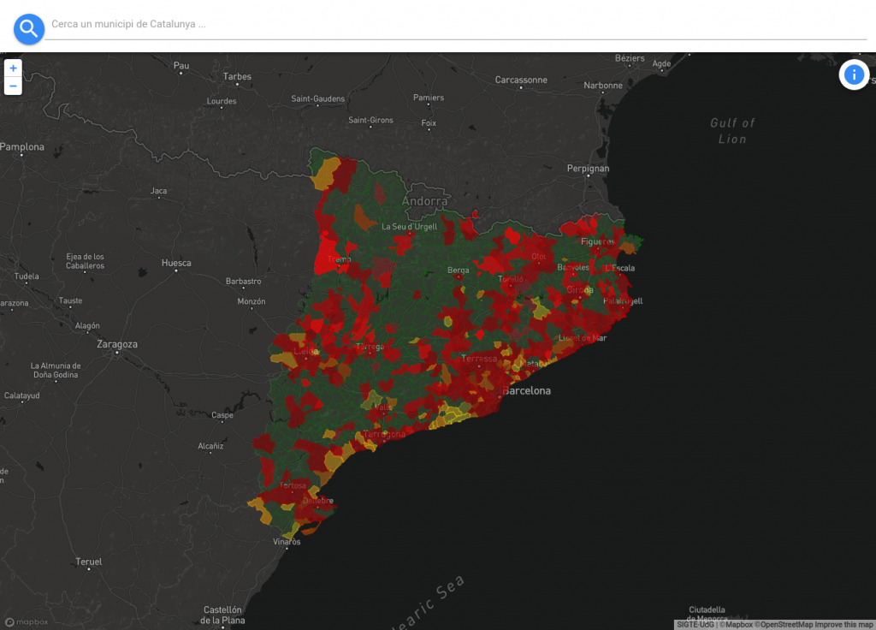Click the Mapbox logo in bottom-left corner
Screen dimensions: 876x630
click(27, 621)
